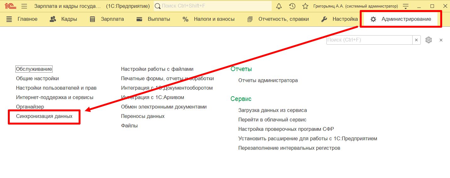Open notifications bell icon

tap(279, 6)
